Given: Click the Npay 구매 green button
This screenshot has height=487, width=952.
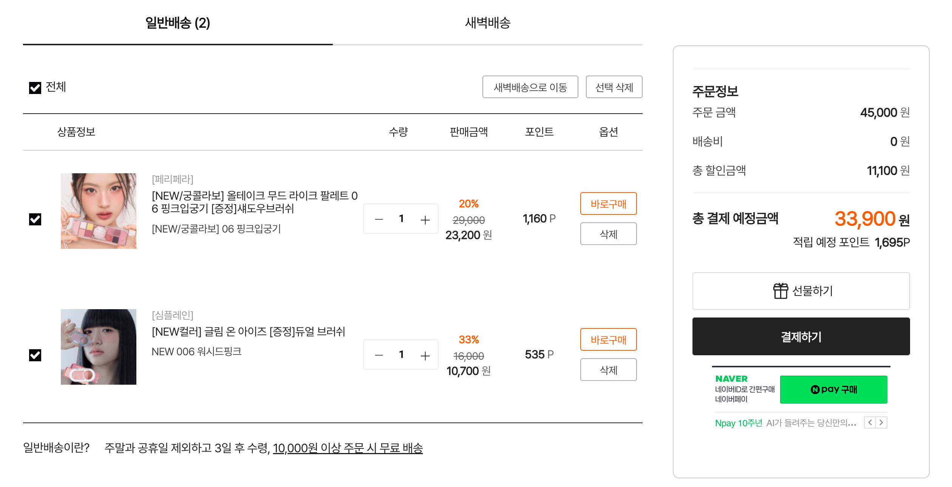Looking at the screenshot, I should point(833,389).
